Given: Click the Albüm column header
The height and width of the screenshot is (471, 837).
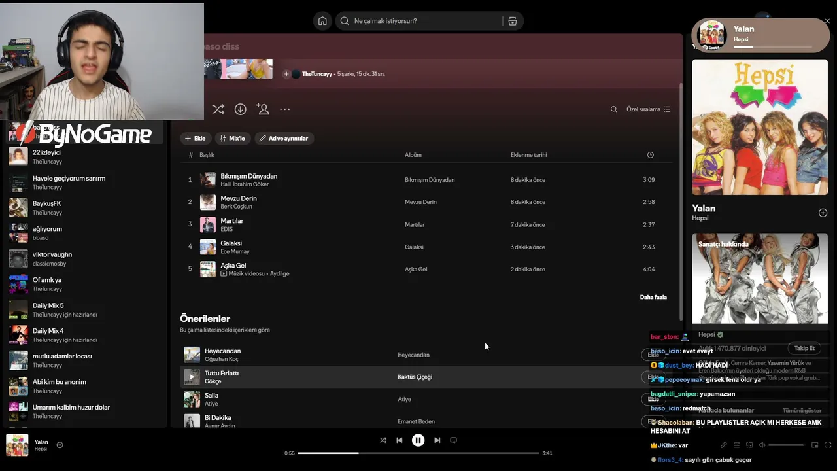Looking at the screenshot, I should 413,155.
